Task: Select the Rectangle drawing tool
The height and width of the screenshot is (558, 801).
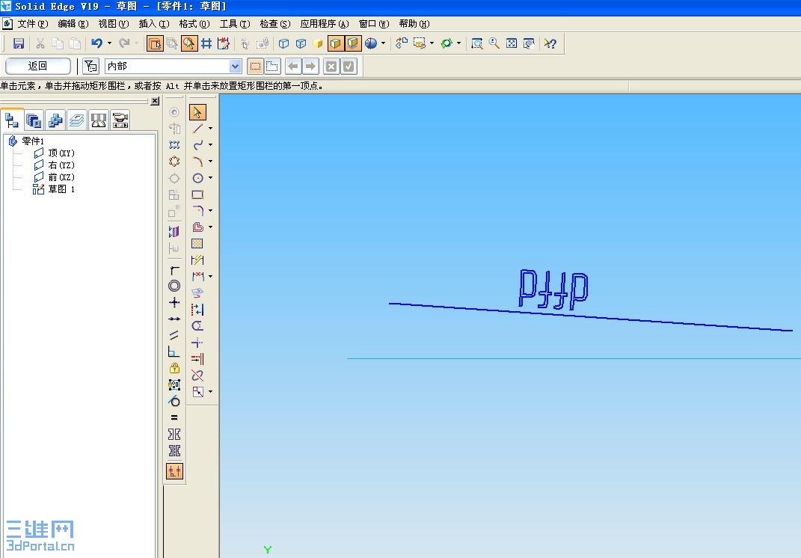Action: point(197,194)
